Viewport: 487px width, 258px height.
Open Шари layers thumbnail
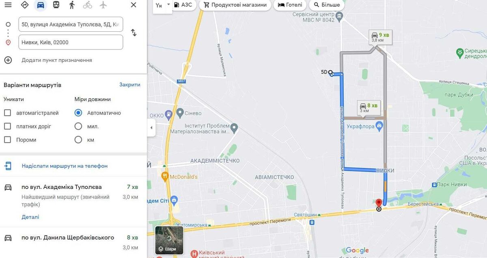tap(169, 240)
